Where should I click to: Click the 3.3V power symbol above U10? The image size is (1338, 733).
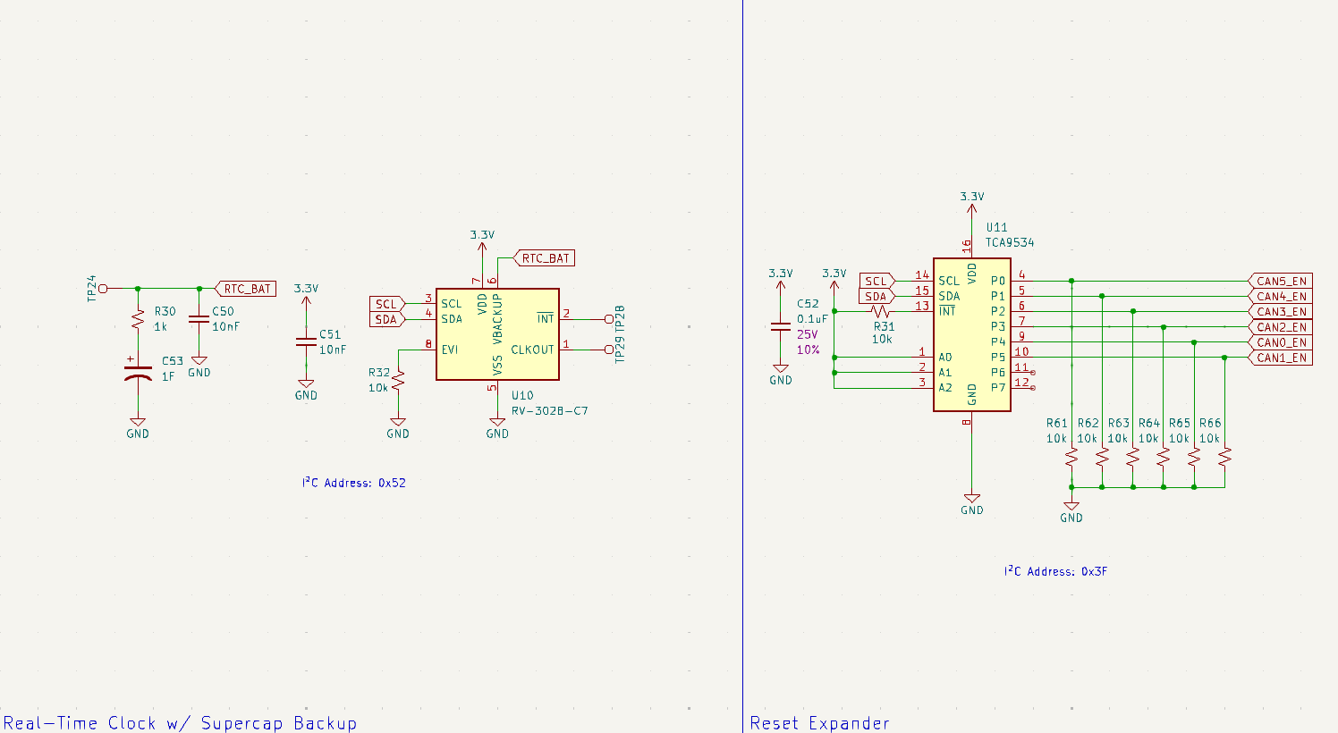point(482,241)
